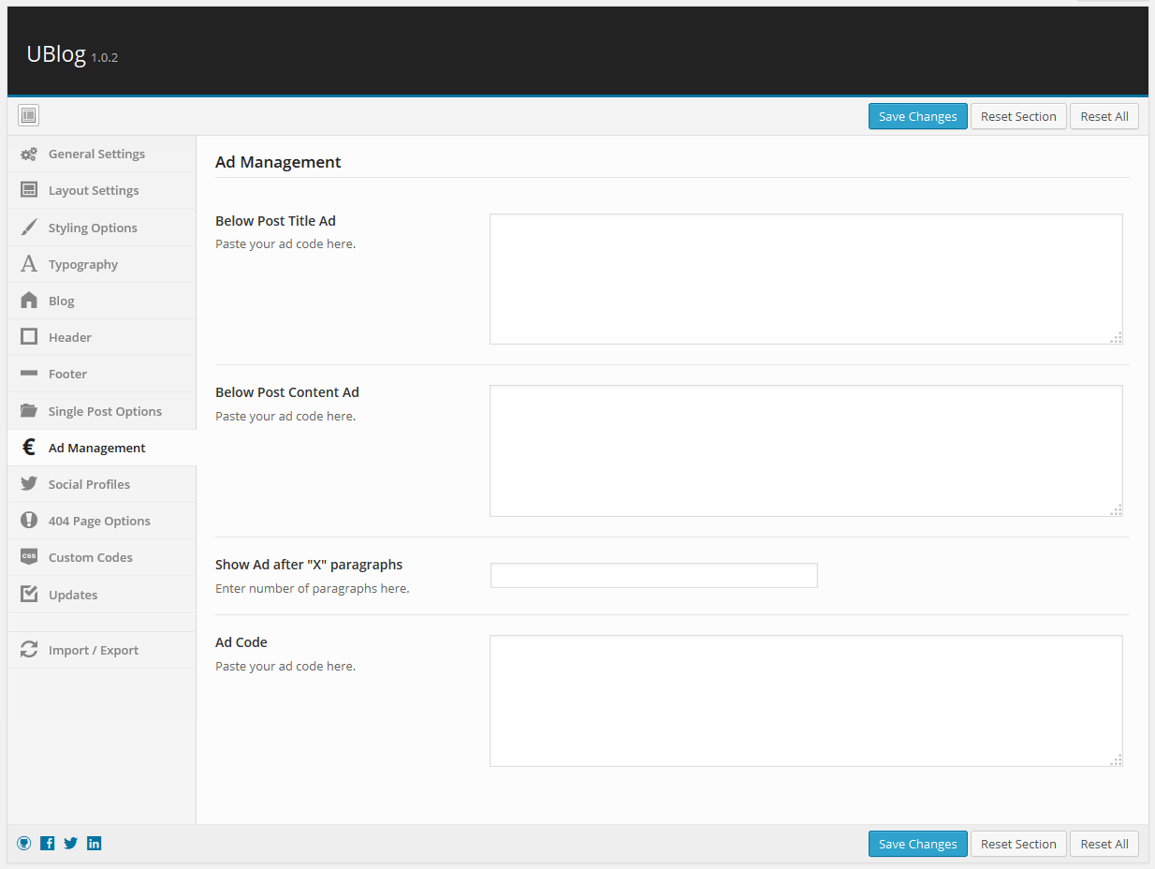This screenshot has width=1155, height=869.
Task: Select the Updates sidebar item
Action: point(73,596)
